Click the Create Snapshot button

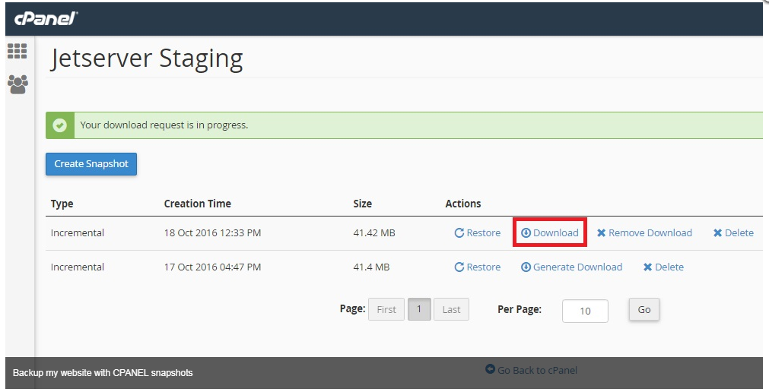(91, 164)
